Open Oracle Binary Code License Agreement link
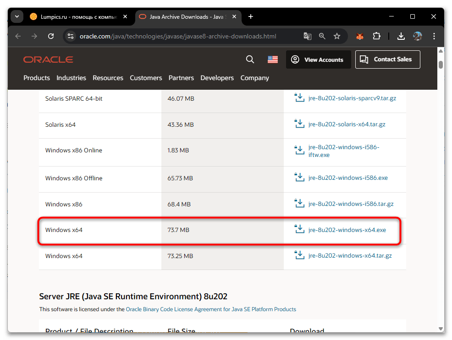This screenshot has width=452, height=340. click(211, 309)
